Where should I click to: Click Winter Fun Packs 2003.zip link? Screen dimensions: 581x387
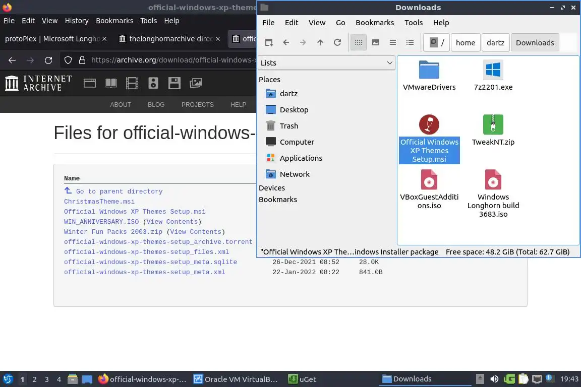pos(113,231)
